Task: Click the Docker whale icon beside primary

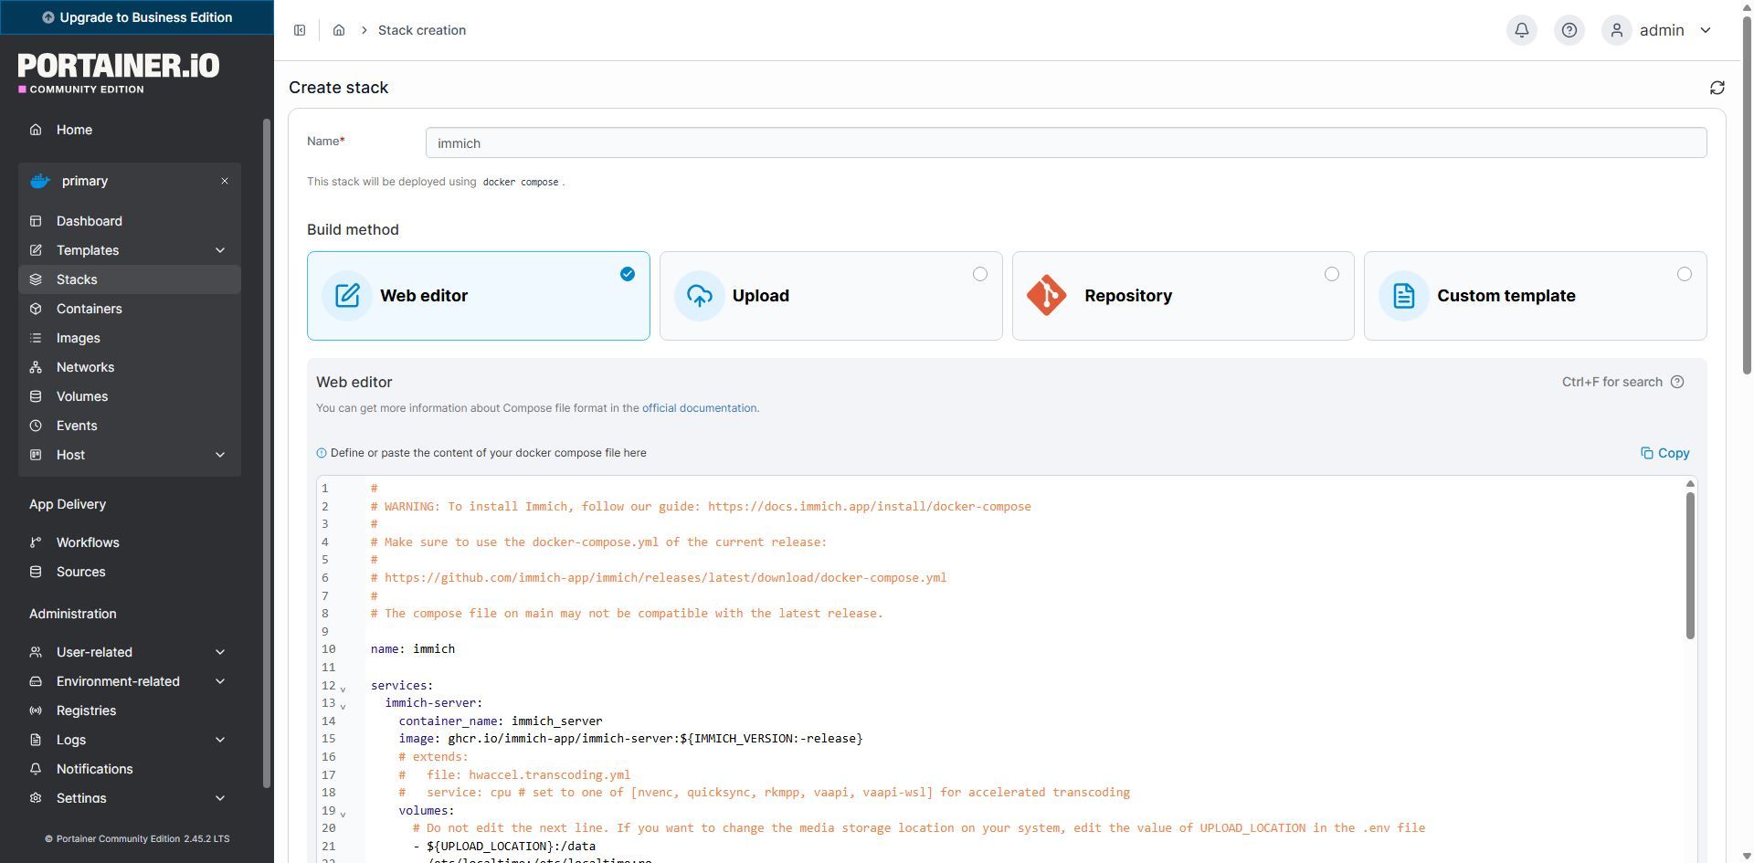Action: (40, 181)
